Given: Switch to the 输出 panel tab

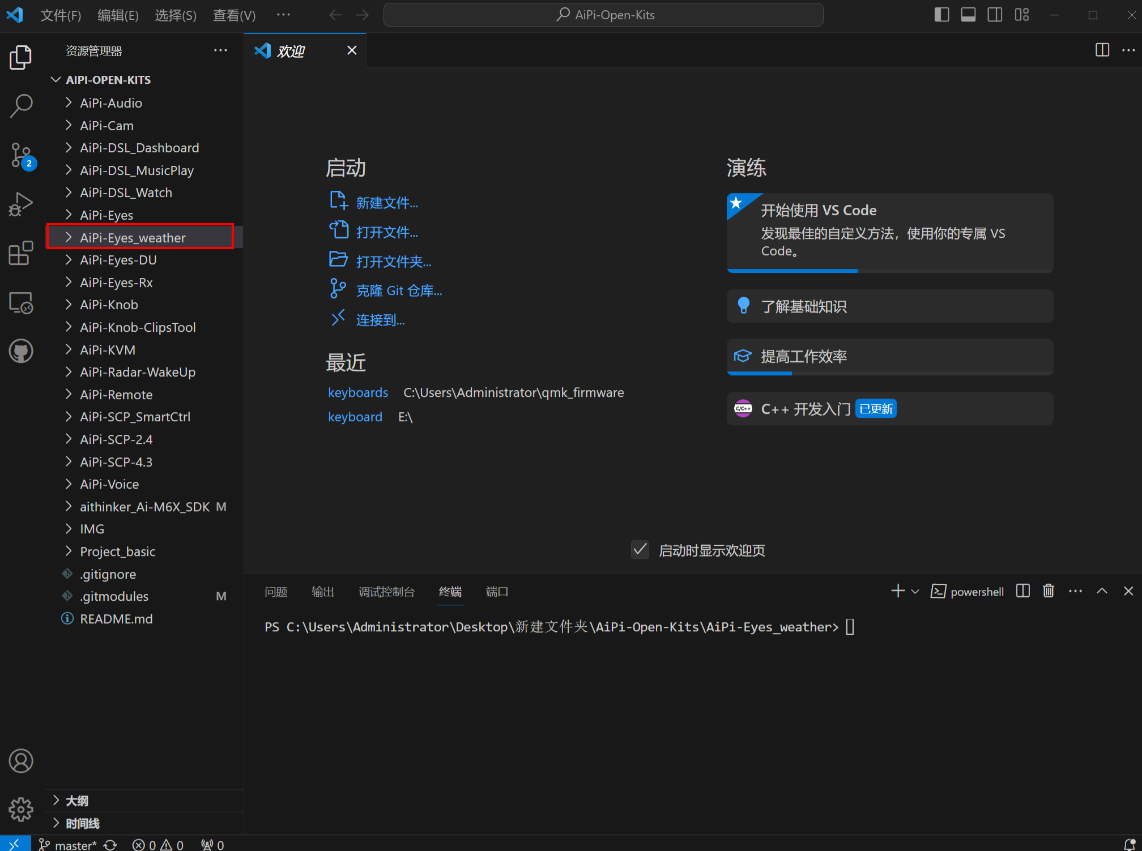Looking at the screenshot, I should pos(323,592).
